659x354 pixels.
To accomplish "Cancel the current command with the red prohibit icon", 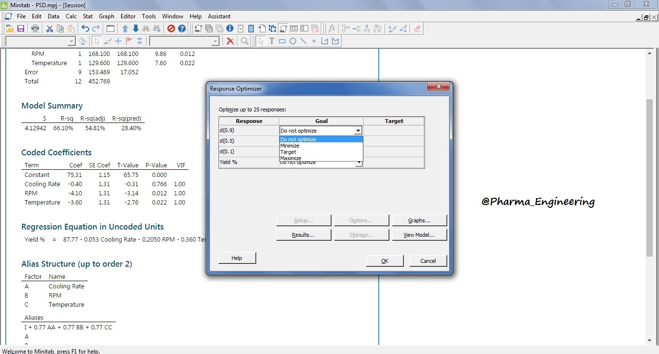I will 171,28.
